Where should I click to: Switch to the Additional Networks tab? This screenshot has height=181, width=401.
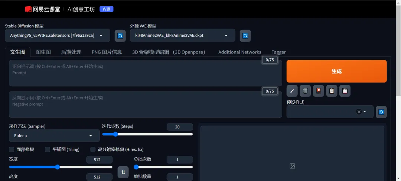click(x=239, y=52)
